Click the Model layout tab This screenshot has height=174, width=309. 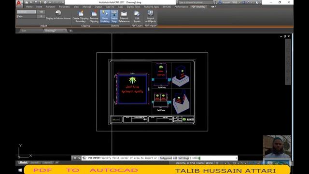pyautogui.click(x=23, y=162)
